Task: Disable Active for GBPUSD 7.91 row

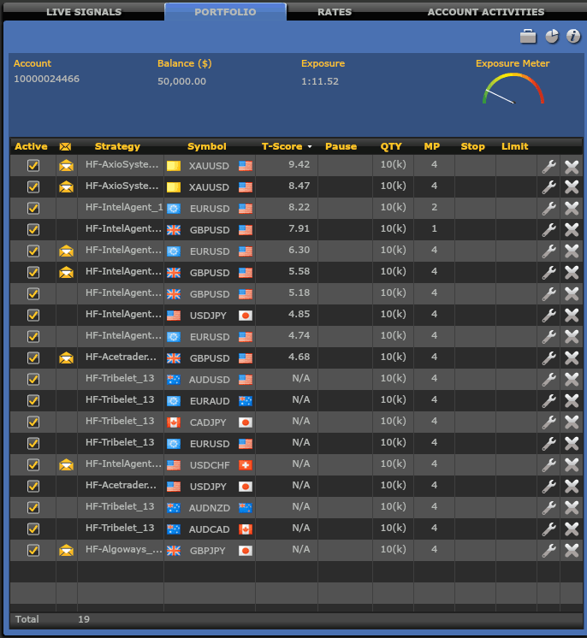Action: (x=33, y=229)
